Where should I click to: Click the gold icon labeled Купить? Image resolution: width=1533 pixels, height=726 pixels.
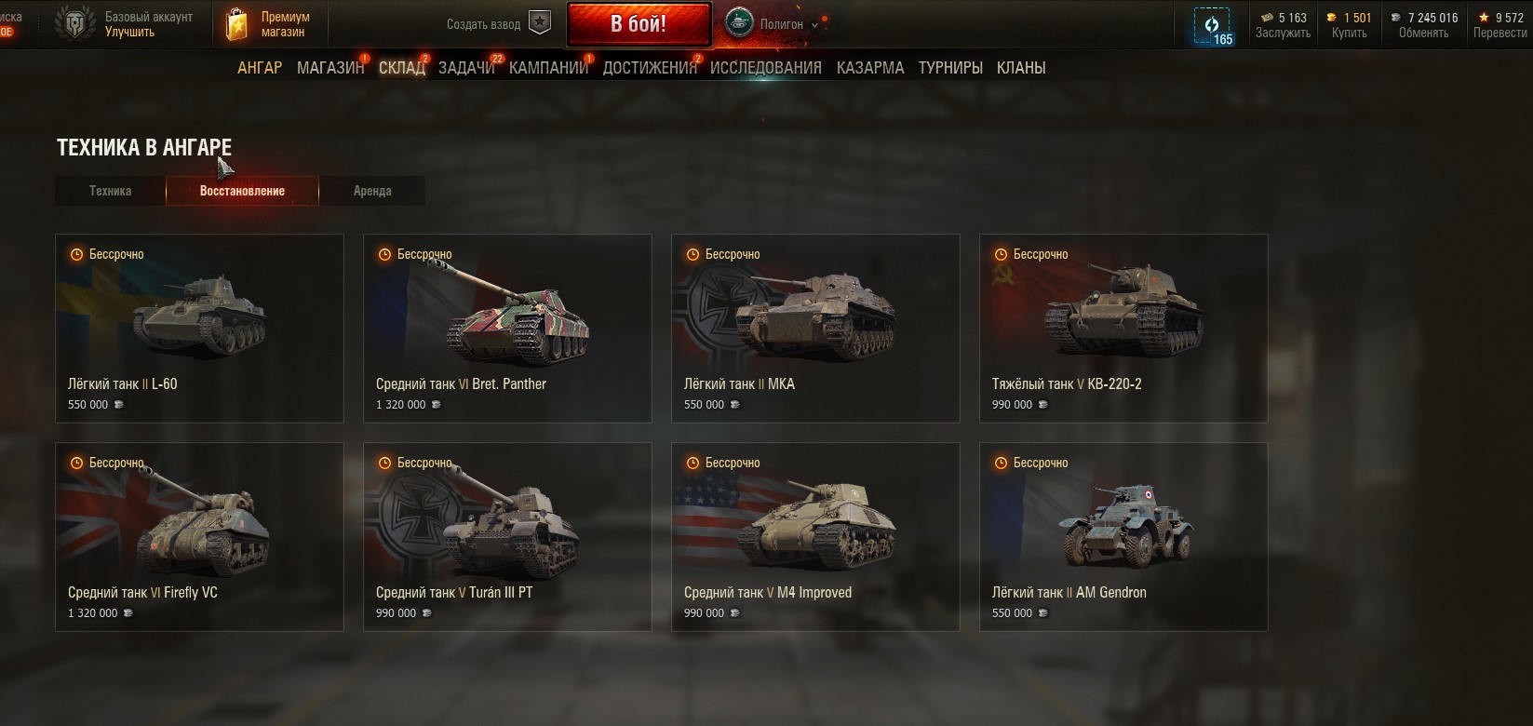coord(1332,18)
